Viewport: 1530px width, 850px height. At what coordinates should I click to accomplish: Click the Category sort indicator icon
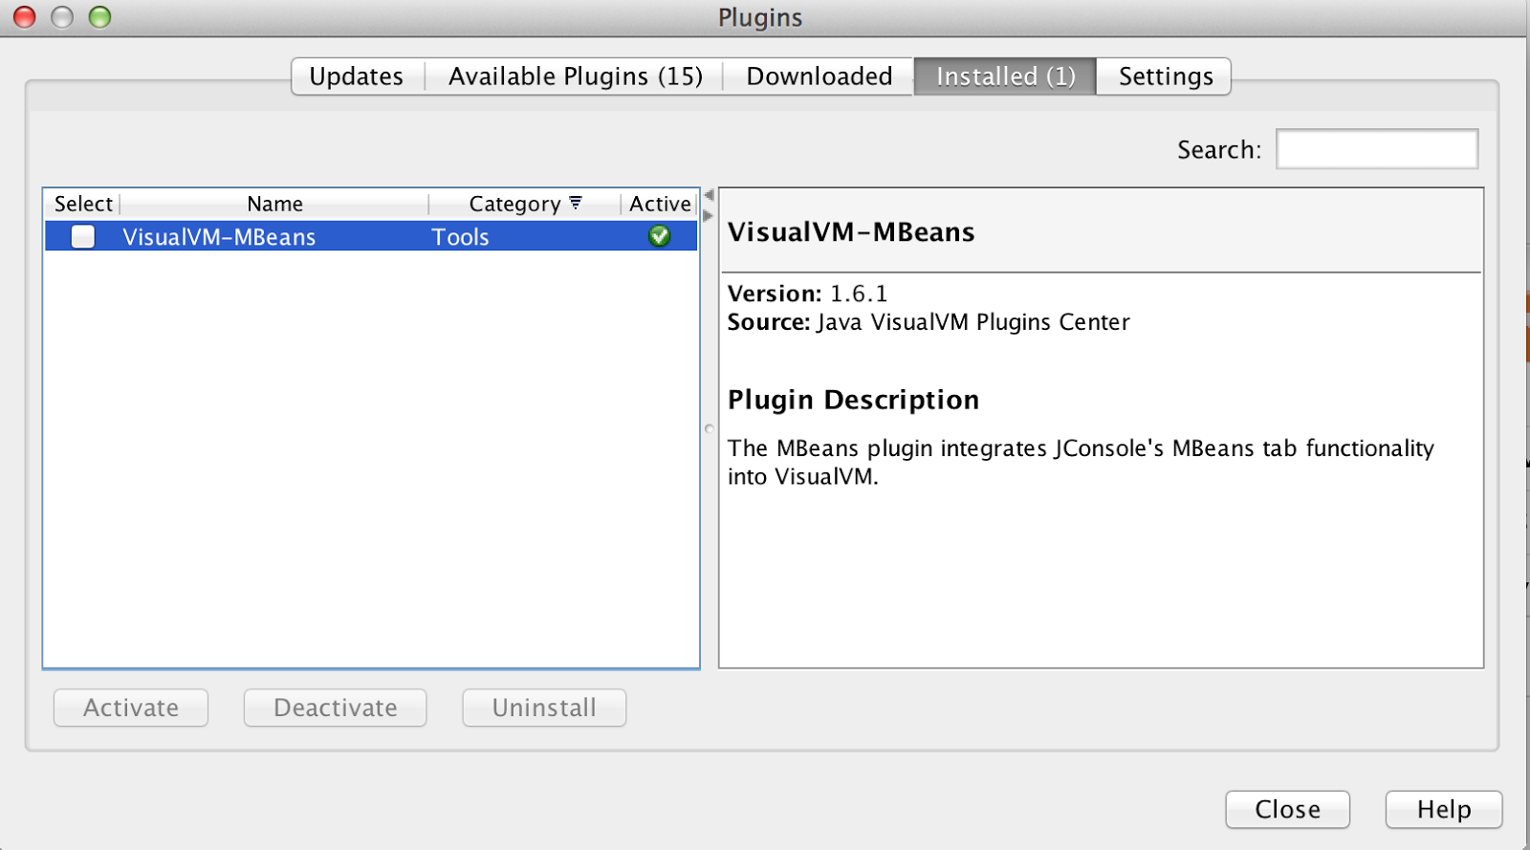point(576,203)
